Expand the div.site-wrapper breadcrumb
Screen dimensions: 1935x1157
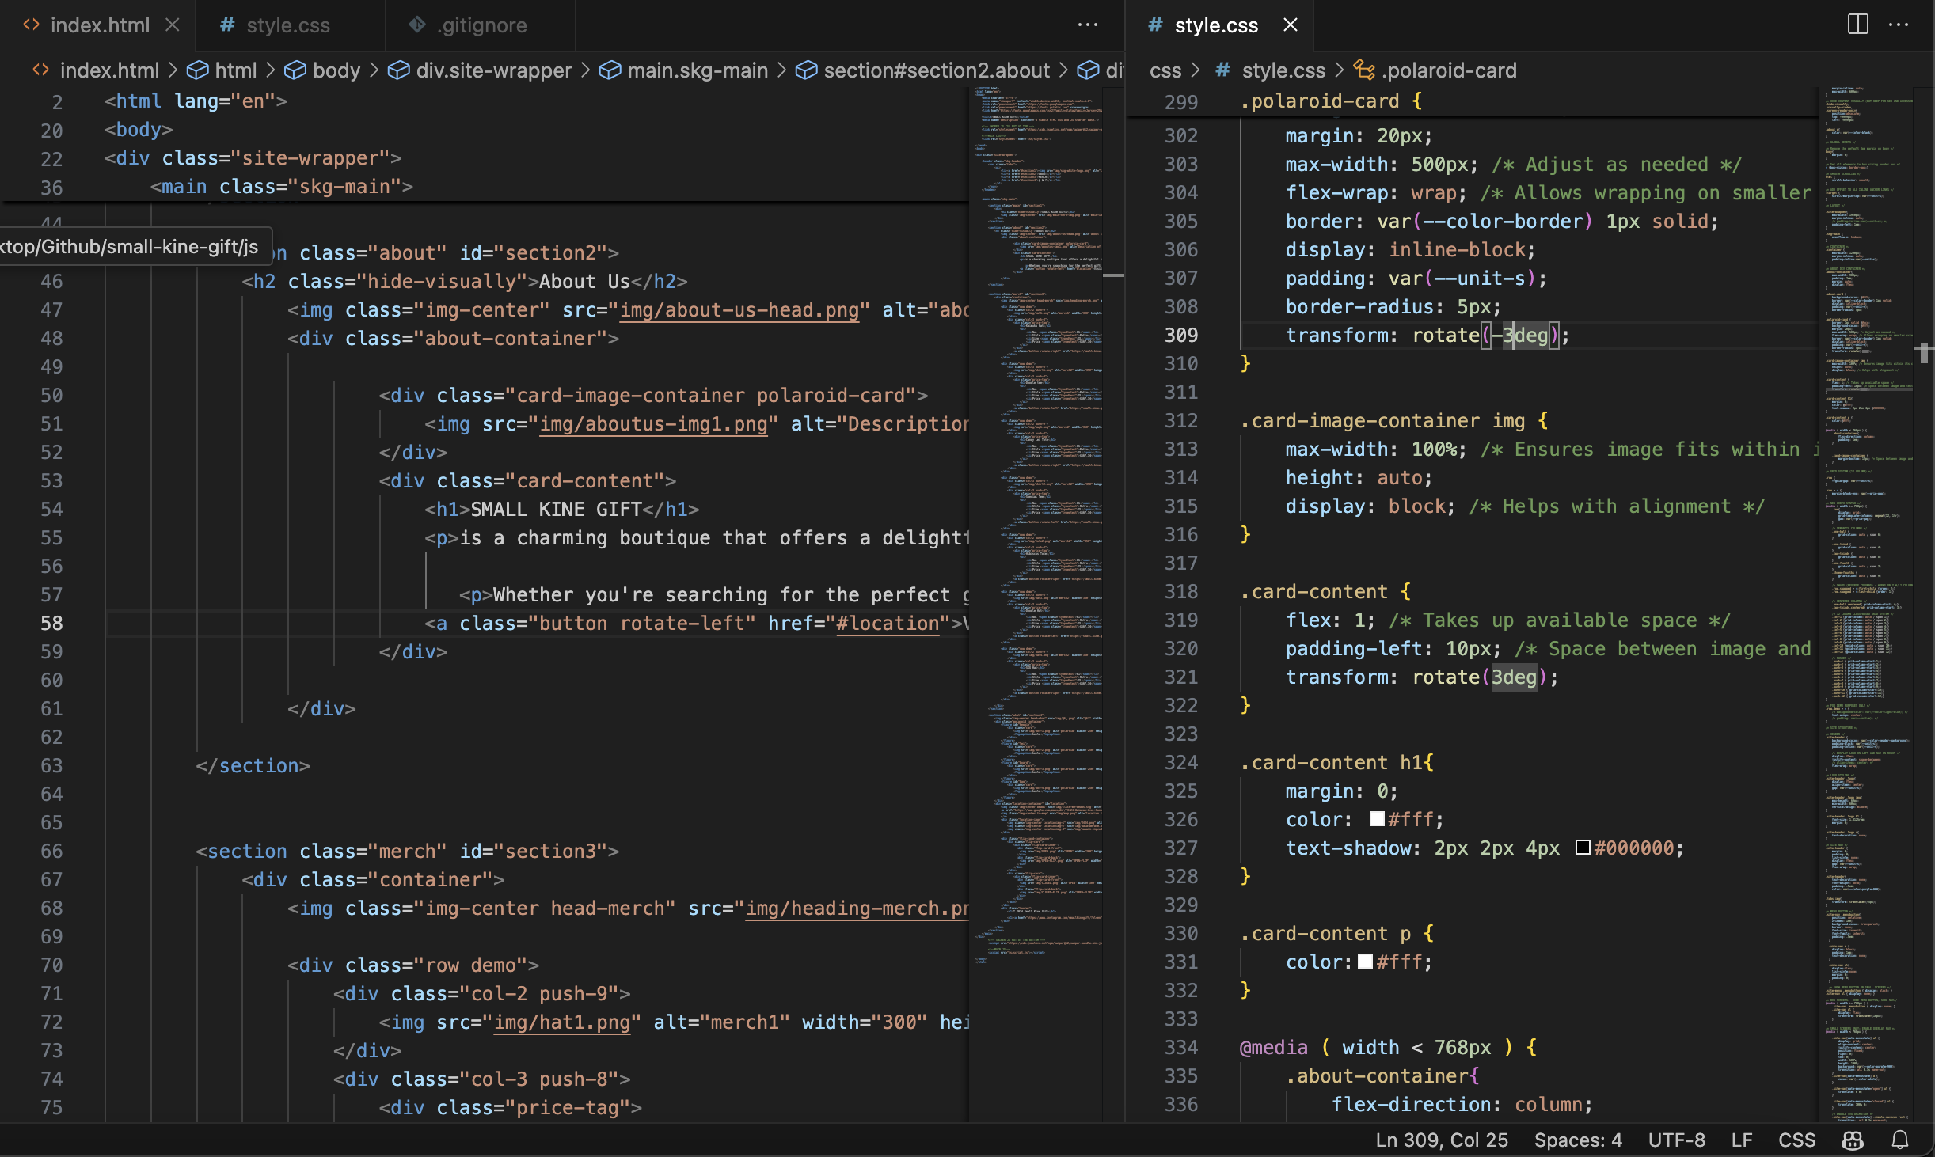(493, 70)
